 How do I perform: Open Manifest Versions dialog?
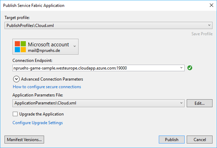pyautogui.click(x=24, y=139)
